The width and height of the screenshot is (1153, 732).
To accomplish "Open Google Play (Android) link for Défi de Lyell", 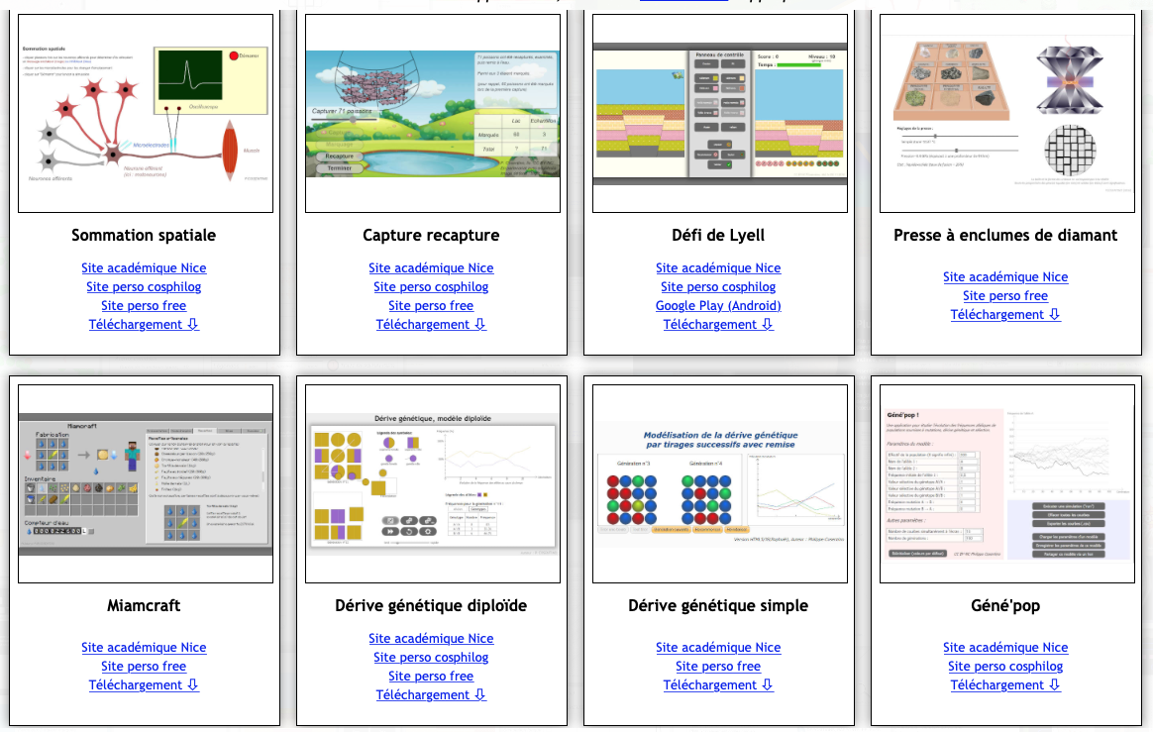I will click(718, 306).
